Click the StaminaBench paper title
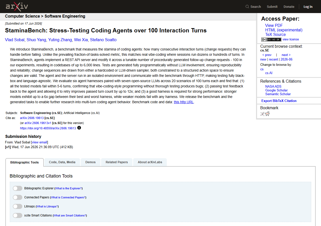The width and height of the screenshot is (321, 226). (106, 31)
